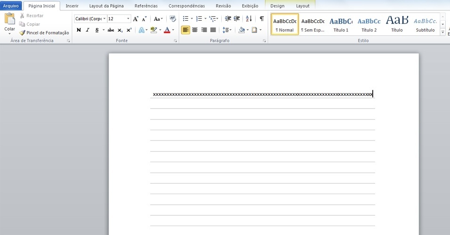The height and width of the screenshot is (235, 450).
Task: Open the shading color dropdown arrow
Action: click(248, 30)
